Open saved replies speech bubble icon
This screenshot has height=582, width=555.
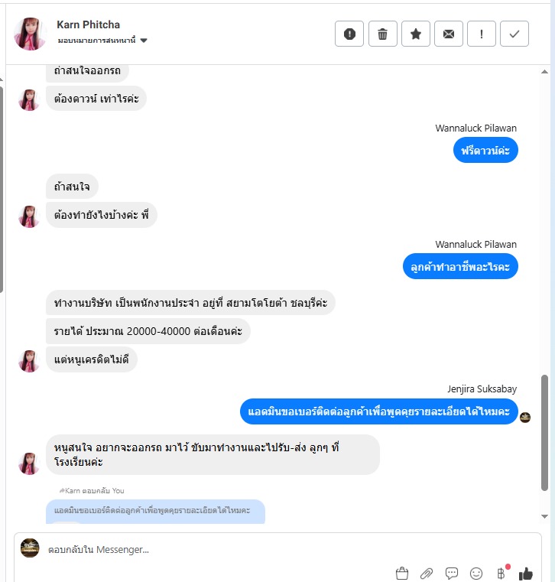point(452,573)
